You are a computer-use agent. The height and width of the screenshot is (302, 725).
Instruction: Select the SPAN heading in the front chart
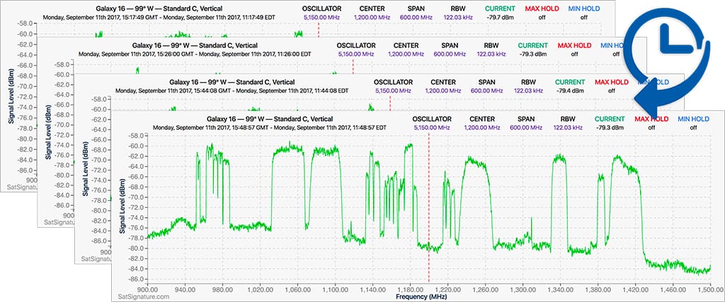click(x=526, y=119)
